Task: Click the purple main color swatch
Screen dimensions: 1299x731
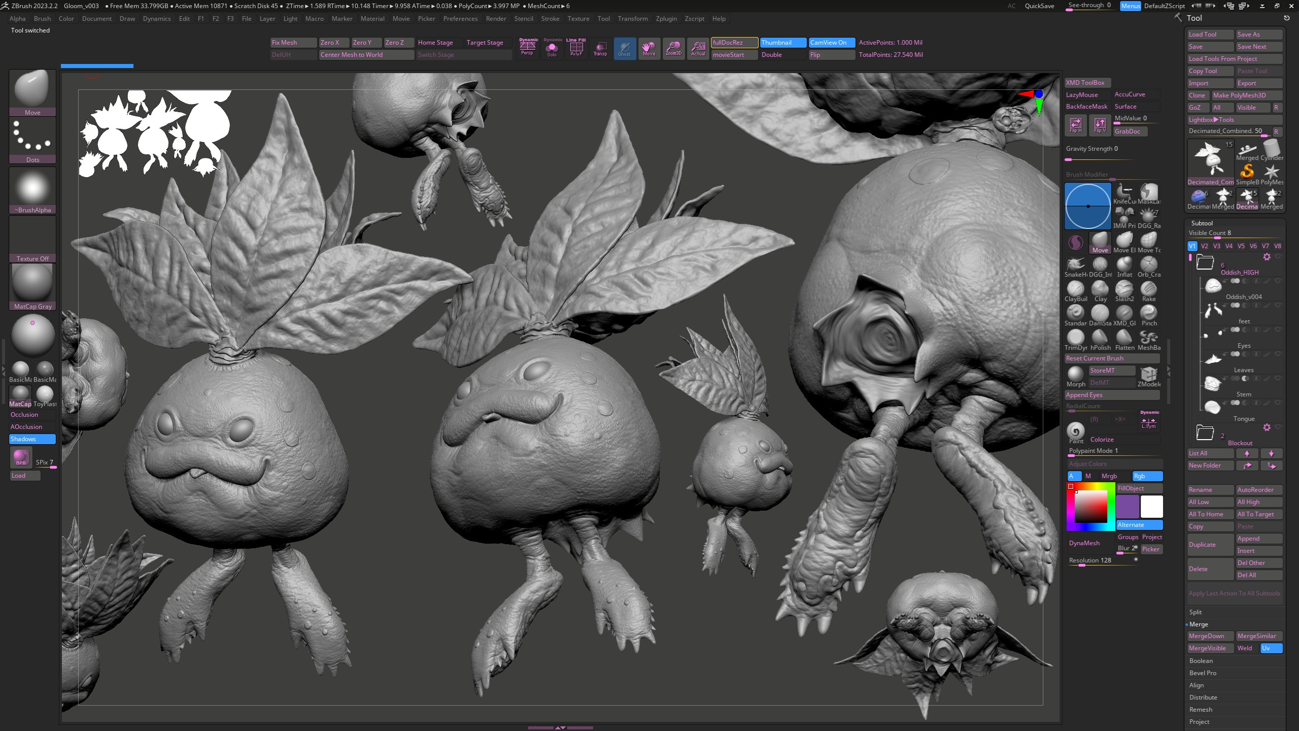Action: coord(1127,507)
